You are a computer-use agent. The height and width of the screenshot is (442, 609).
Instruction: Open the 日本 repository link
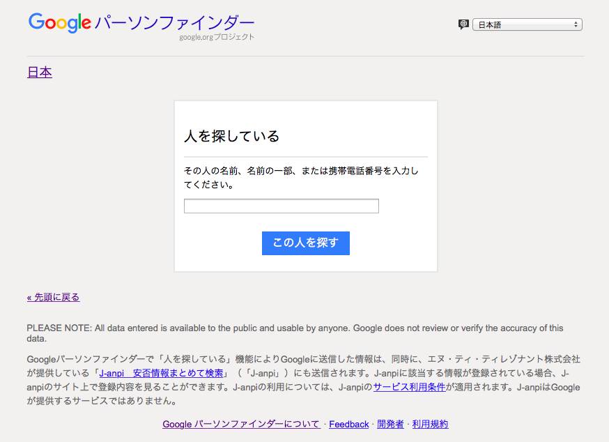[40, 73]
